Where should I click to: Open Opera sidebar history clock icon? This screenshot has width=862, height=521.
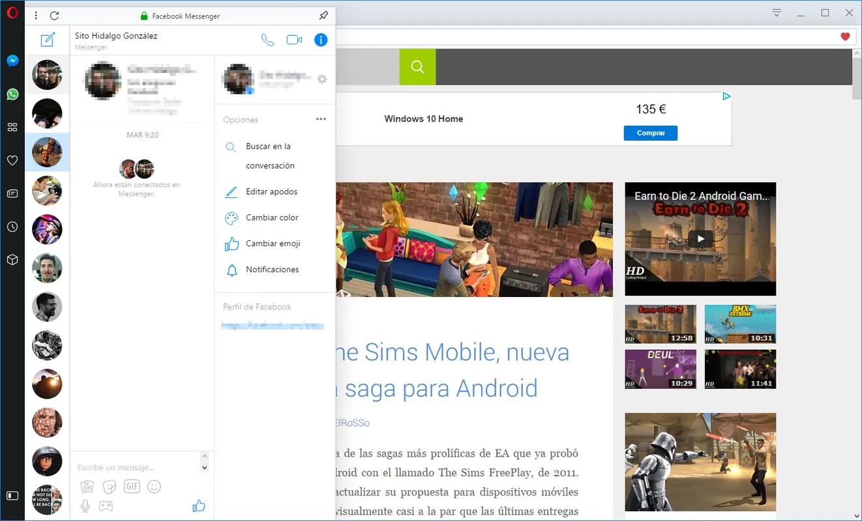12,227
